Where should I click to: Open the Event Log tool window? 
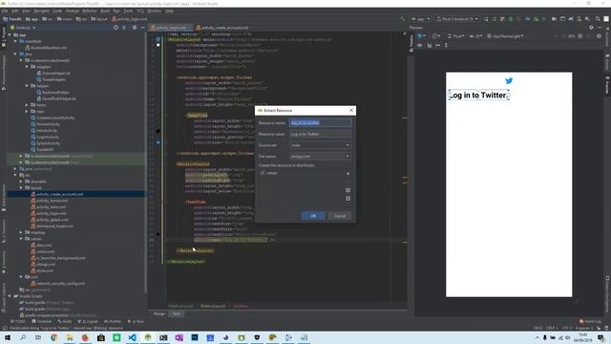click(x=590, y=321)
